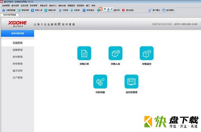201x132 pixels.
Task: Open the 帮助 menu
Action: click(x=93, y=5)
